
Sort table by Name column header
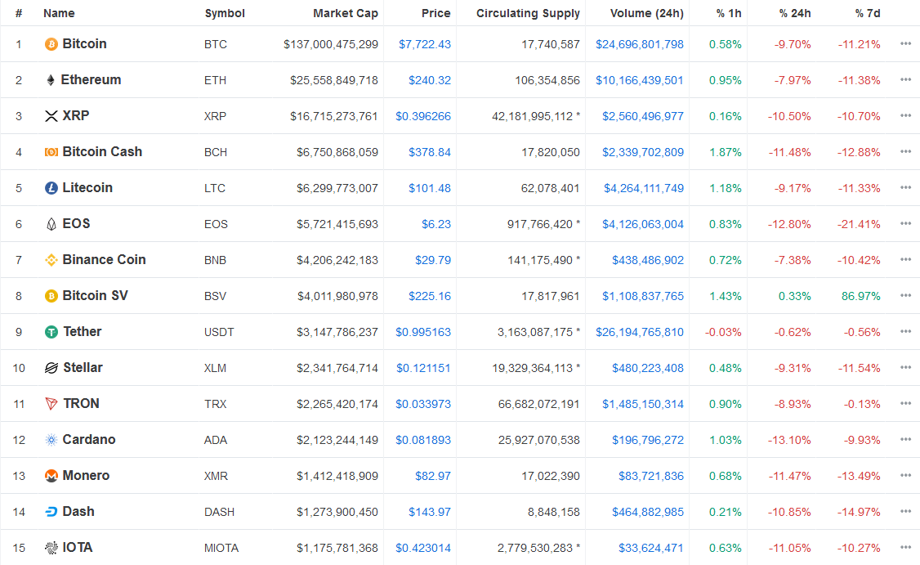pos(59,13)
